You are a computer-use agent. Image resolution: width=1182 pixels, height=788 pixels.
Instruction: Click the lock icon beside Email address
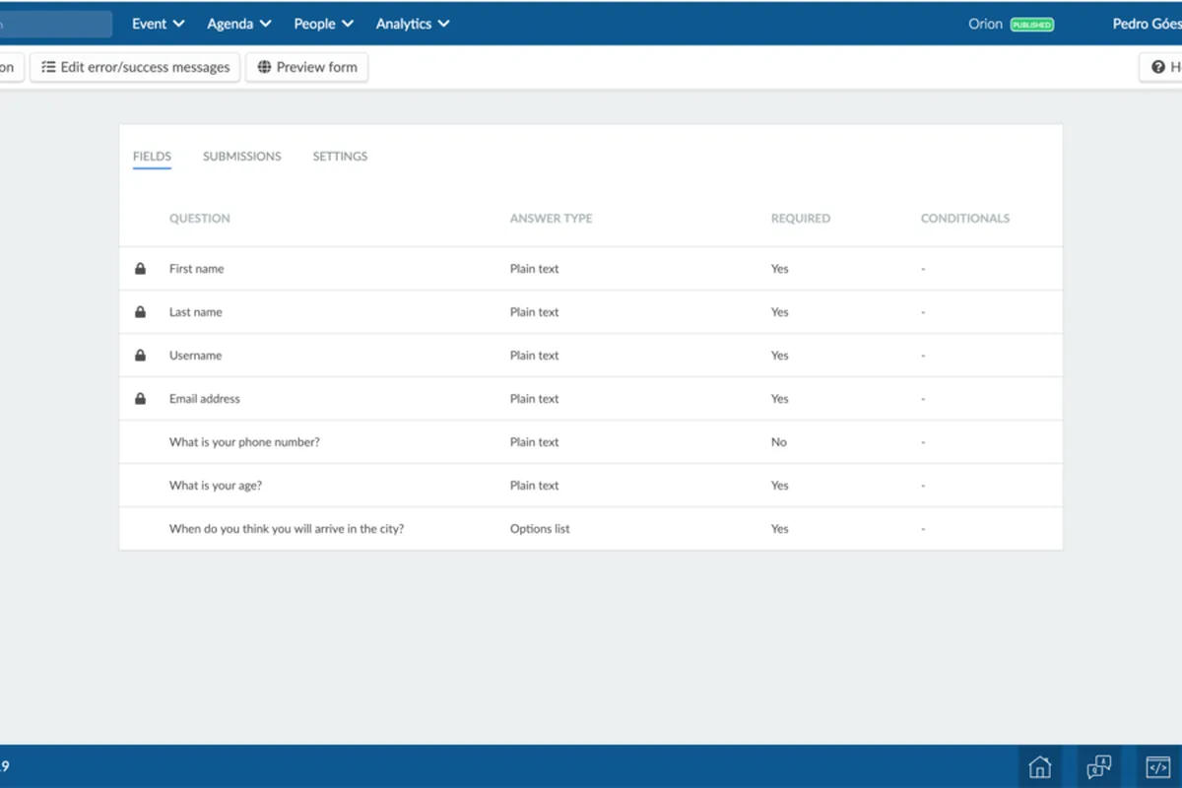[x=140, y=398]
